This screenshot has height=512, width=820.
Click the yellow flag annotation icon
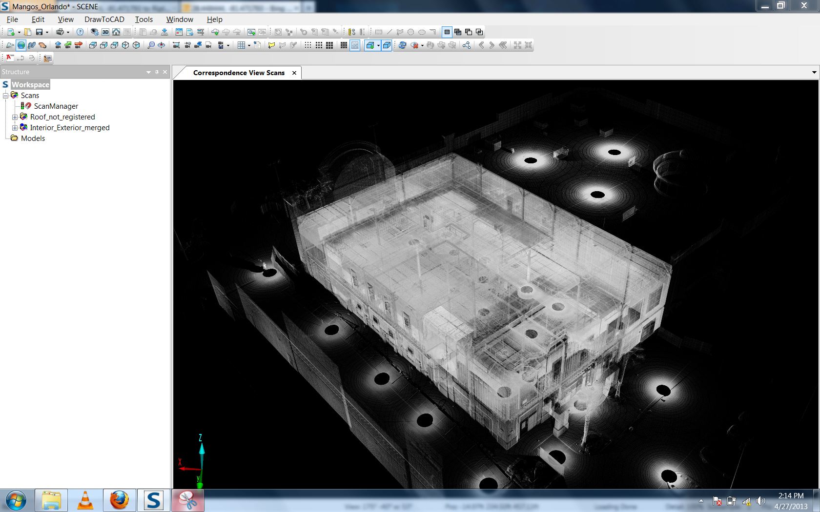(271, 45)
